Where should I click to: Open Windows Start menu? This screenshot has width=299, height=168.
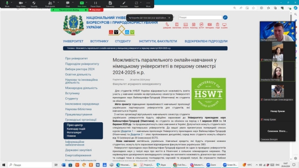pos(3,165)
